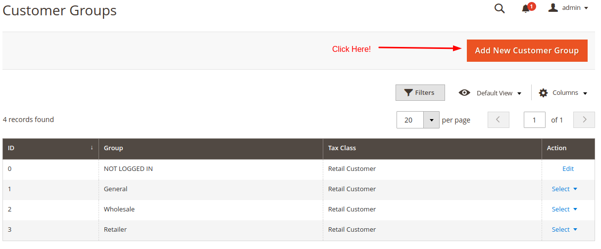Open the search magnifier icon

pos(500,8)
